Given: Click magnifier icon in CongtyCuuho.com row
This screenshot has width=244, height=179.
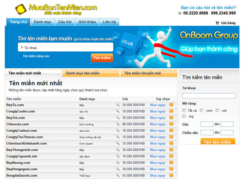Looking at the screenshot, I should coord(118,111).
